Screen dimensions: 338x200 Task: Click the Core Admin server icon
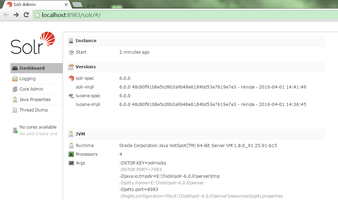pyautogui.click(x=15, y=89)
